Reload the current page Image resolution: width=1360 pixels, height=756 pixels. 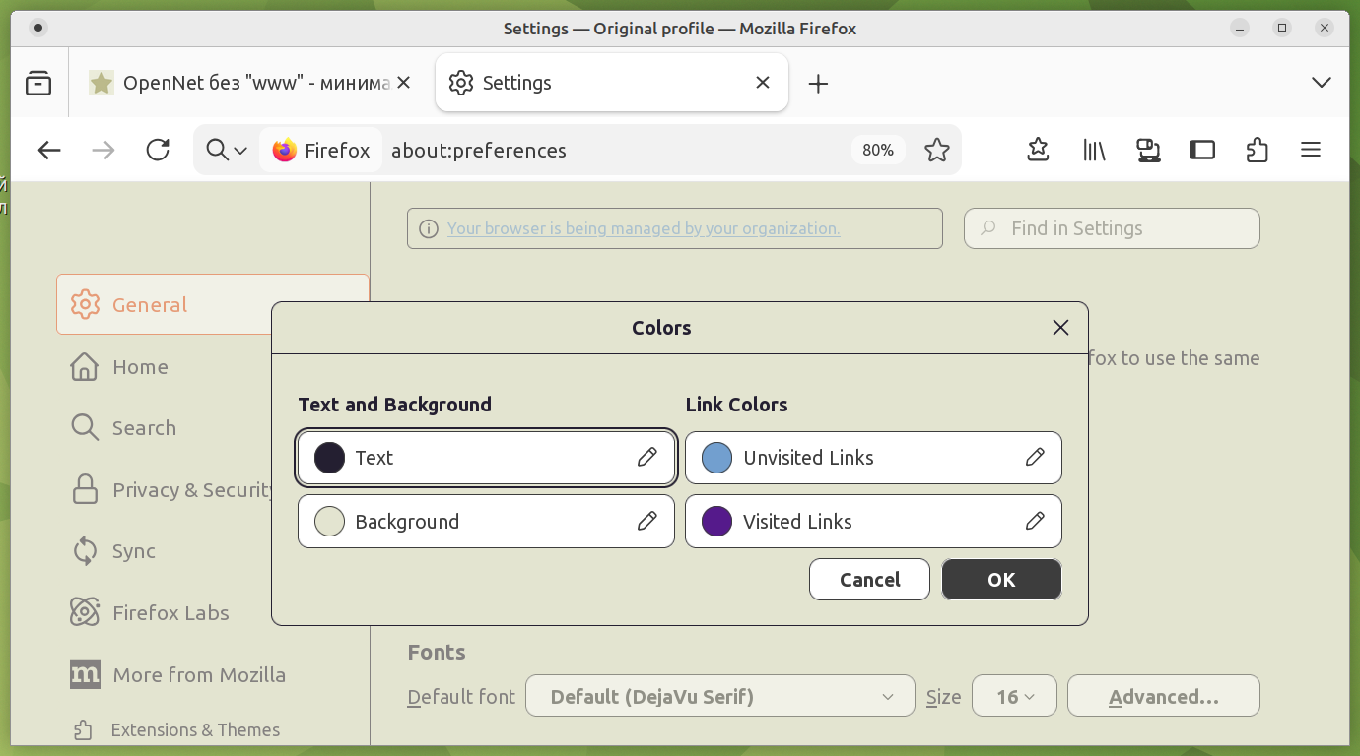(158, 150)
